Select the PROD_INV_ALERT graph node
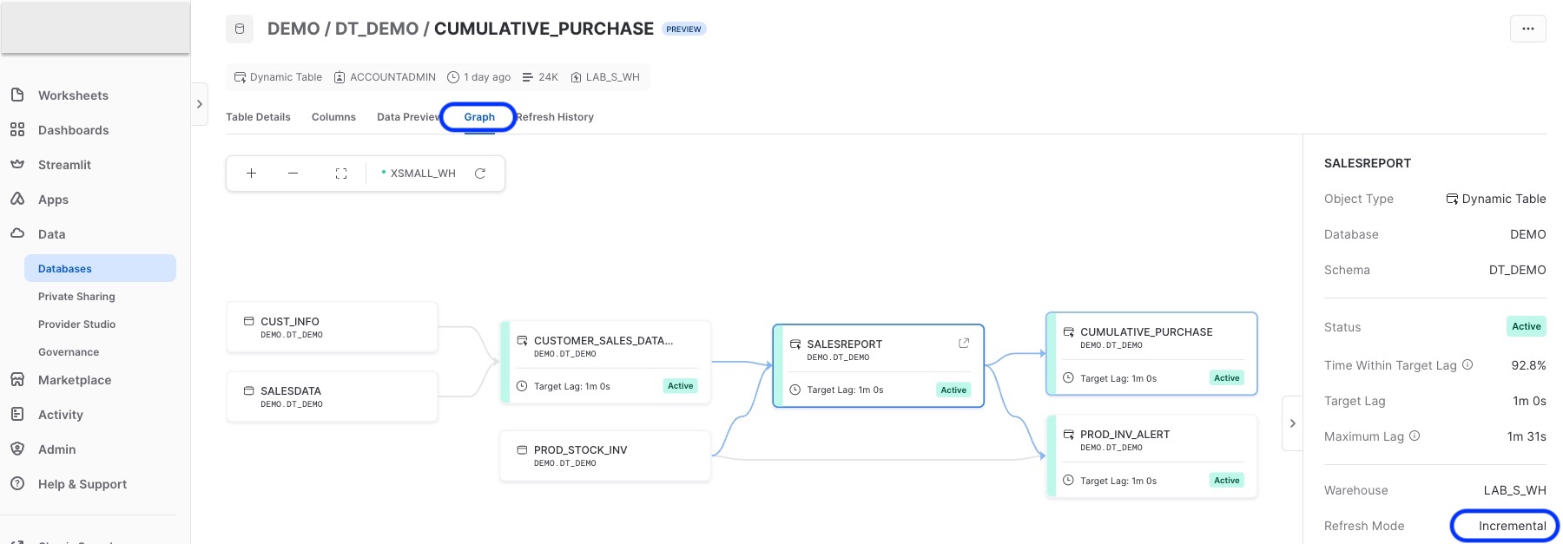The width and height of the screenshot is (1563, 544). pyautogui.click(x=1151, y=456)
